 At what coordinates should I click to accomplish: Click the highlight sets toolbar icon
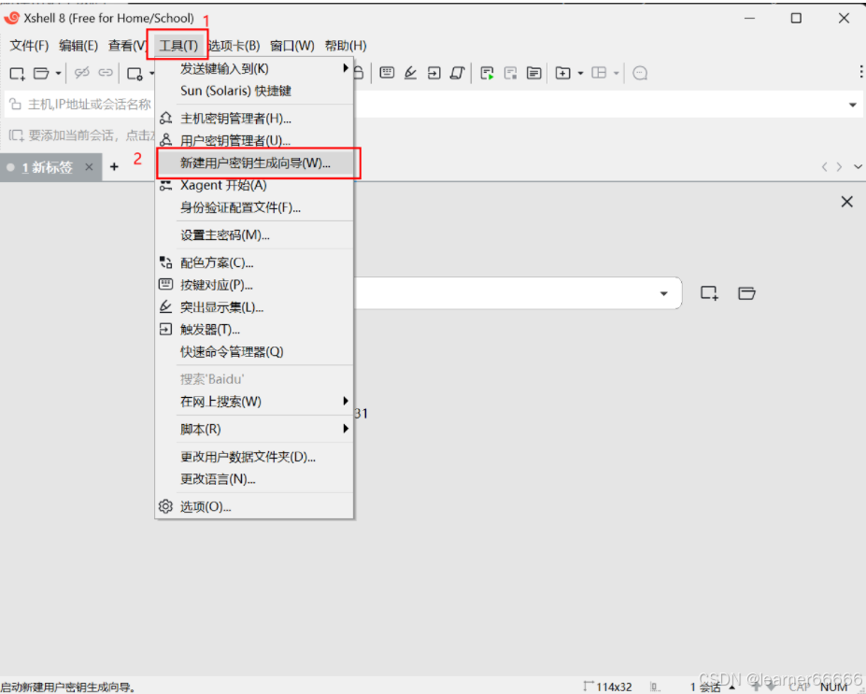[410, 73]
